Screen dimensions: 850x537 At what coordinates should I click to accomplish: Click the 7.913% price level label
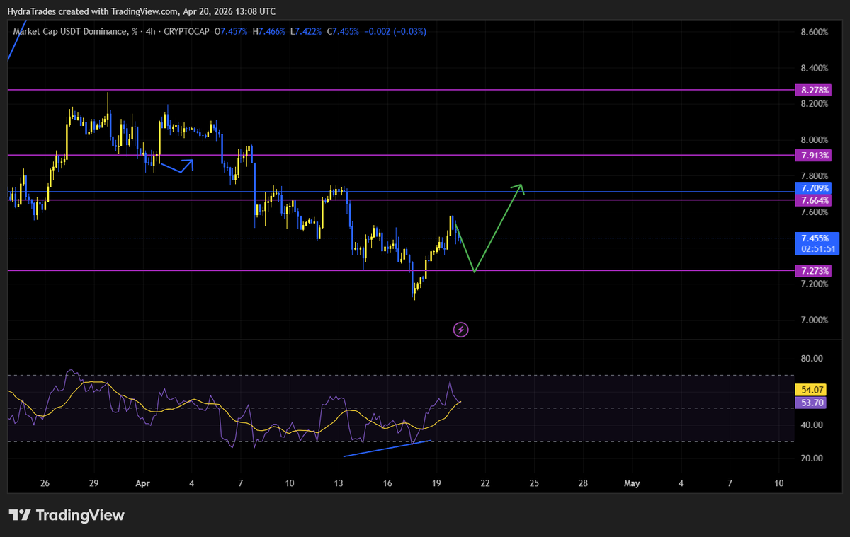[x=813, y=155]
